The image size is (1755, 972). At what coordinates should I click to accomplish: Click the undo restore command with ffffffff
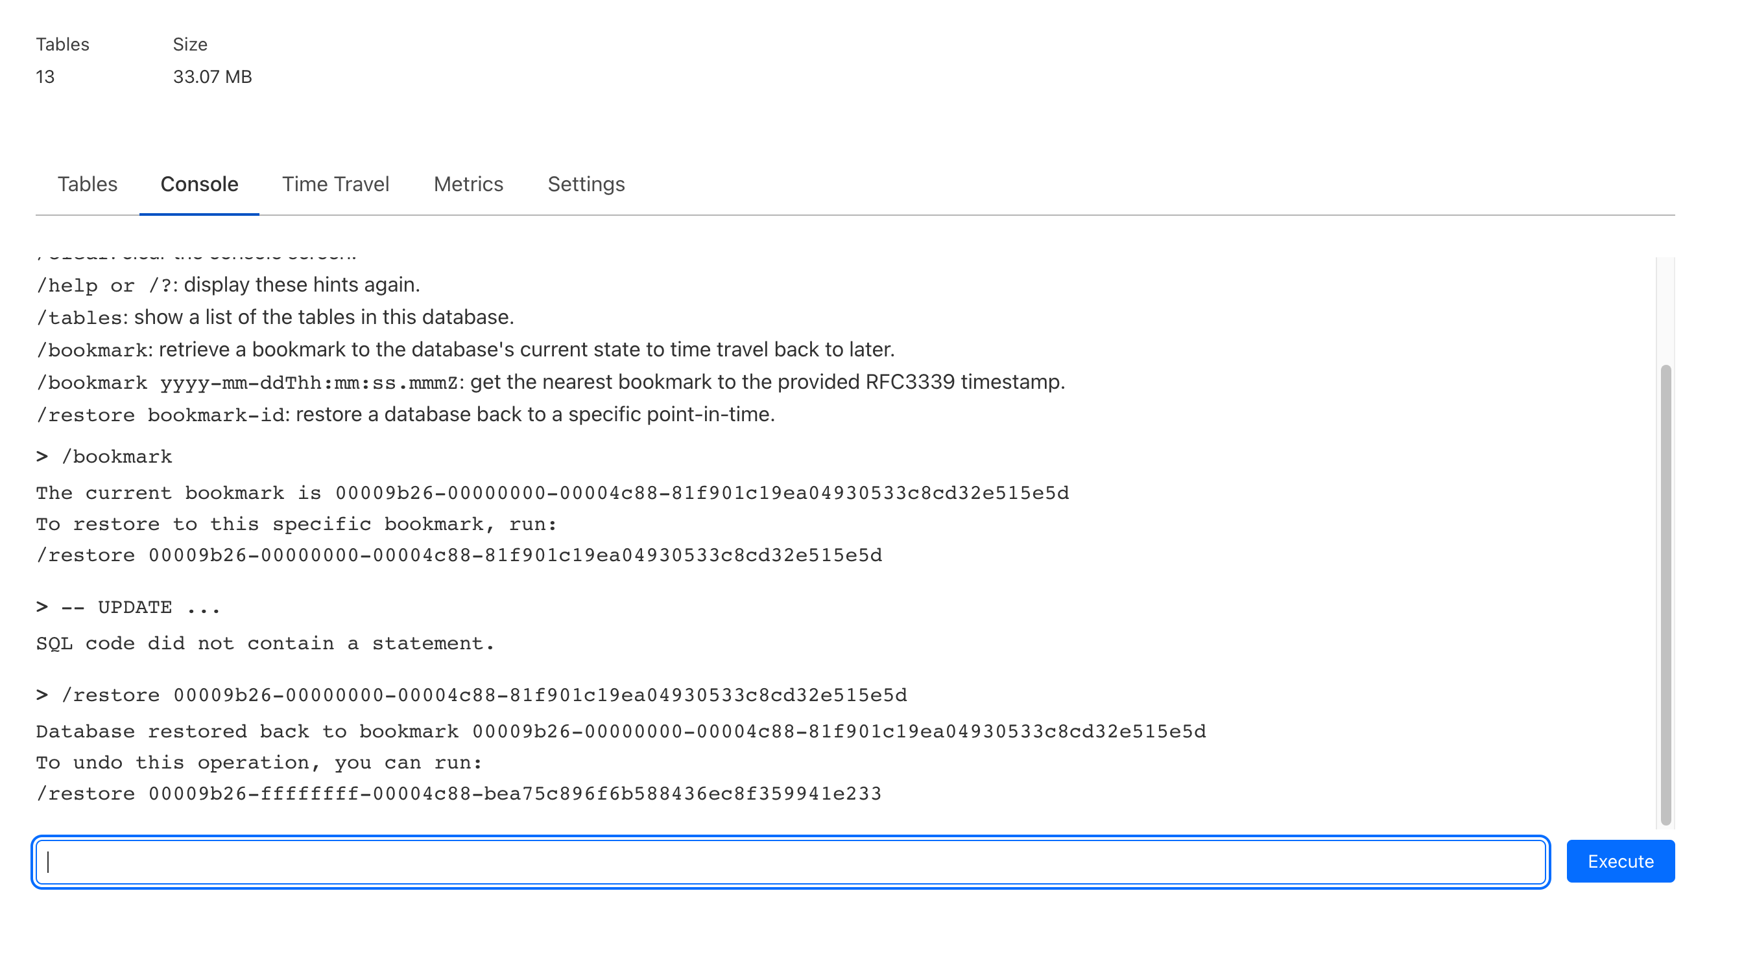[x=459, y=794]
